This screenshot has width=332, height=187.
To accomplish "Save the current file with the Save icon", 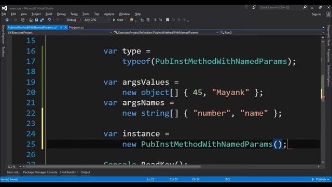I will click(x=36, y=20).
